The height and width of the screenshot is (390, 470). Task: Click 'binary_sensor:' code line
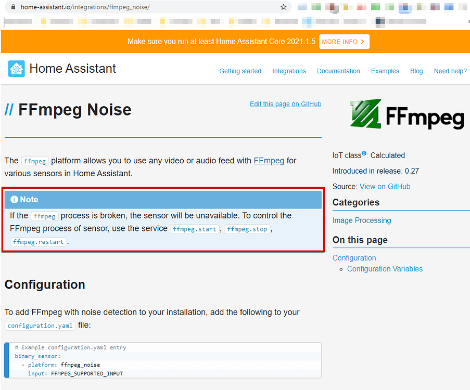click(37, 356)
